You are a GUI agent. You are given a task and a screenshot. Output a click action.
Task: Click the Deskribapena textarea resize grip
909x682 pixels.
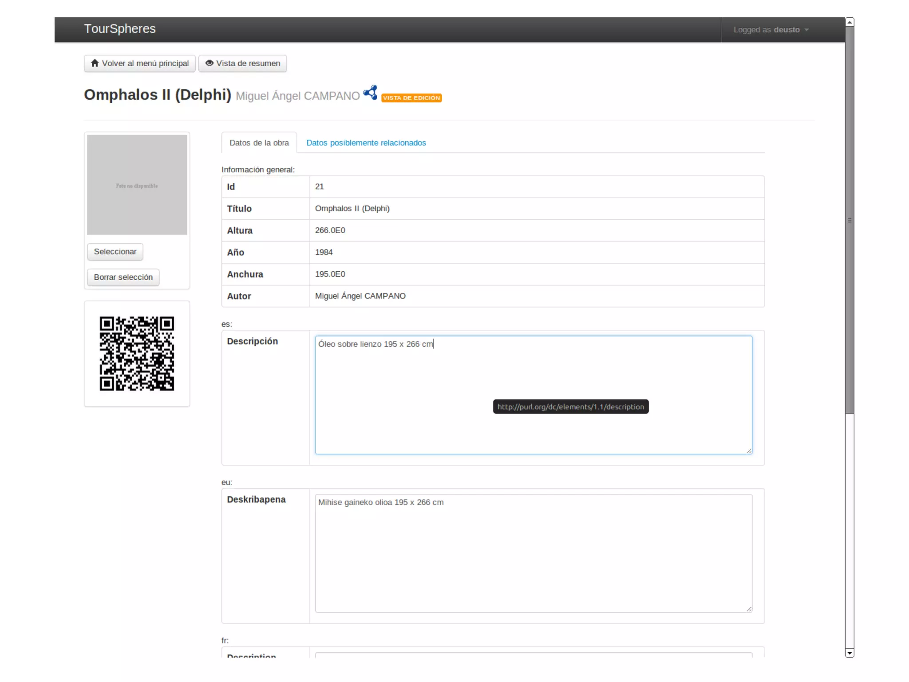749,609
